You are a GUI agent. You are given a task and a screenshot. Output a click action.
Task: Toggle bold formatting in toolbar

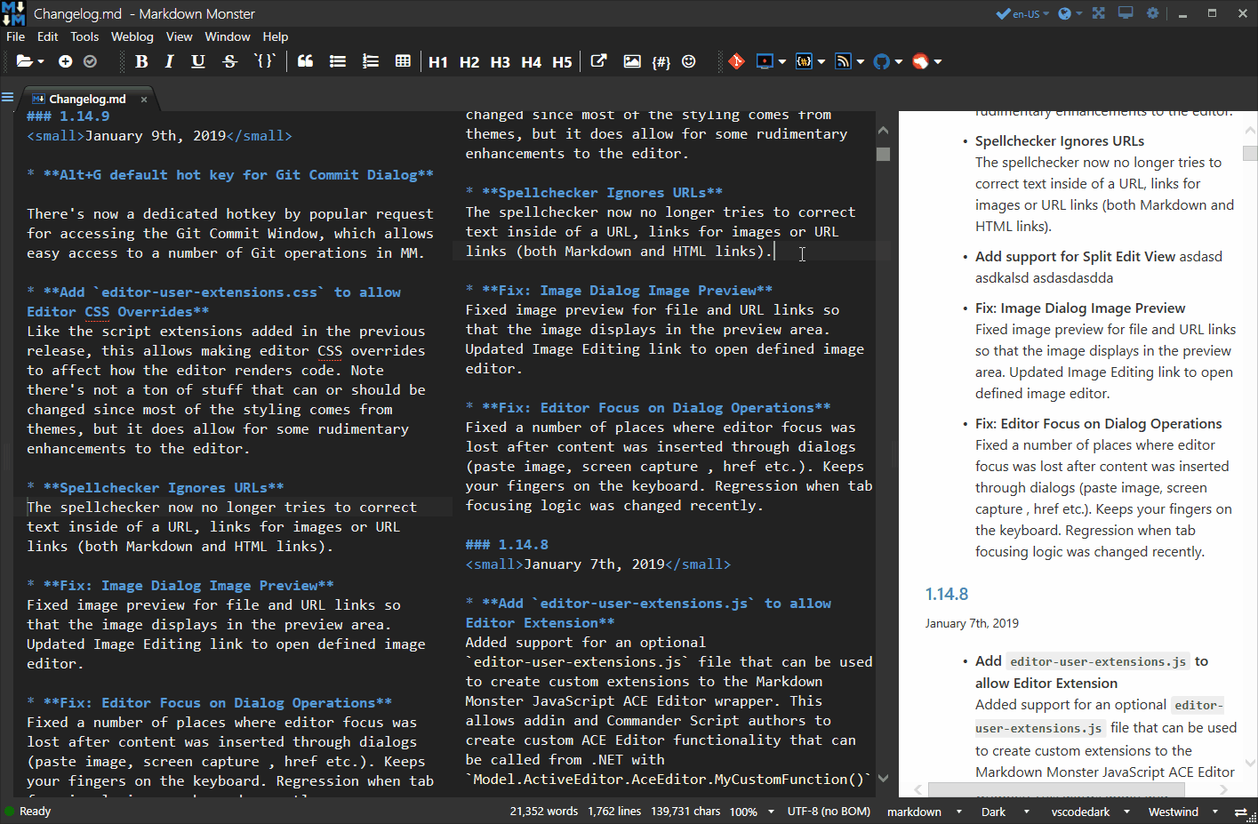pyautogui.click(x=141, y=61)
